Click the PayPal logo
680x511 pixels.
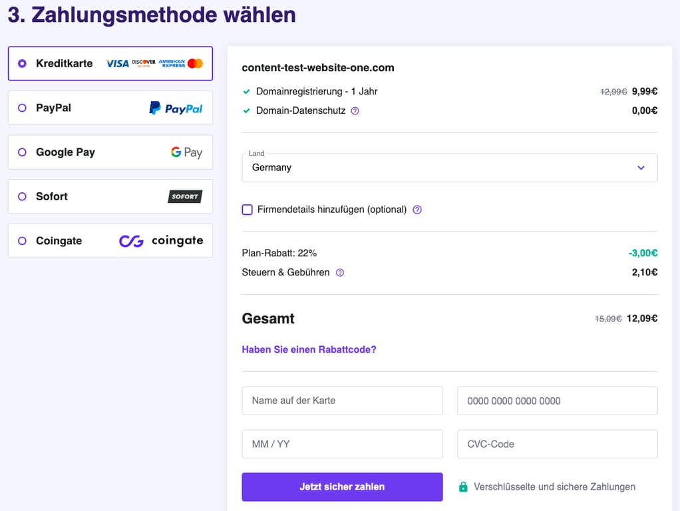177,107
